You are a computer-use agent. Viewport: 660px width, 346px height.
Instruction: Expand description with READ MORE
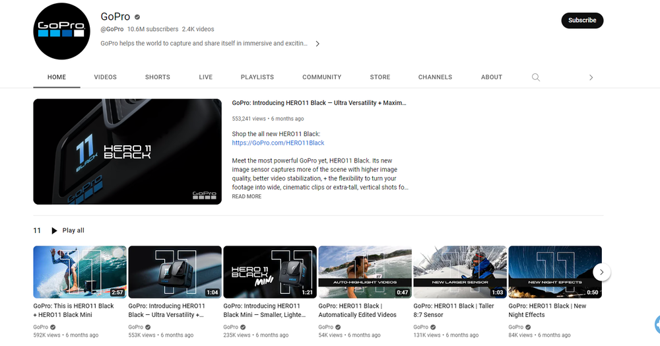point(247,197)
